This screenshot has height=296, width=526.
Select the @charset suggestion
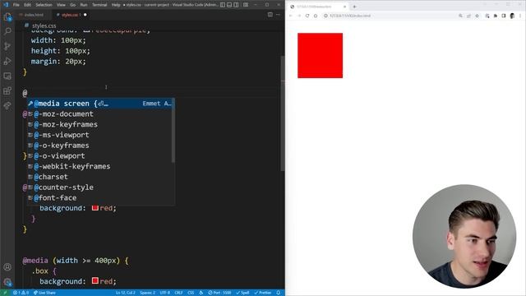(100, 177)
